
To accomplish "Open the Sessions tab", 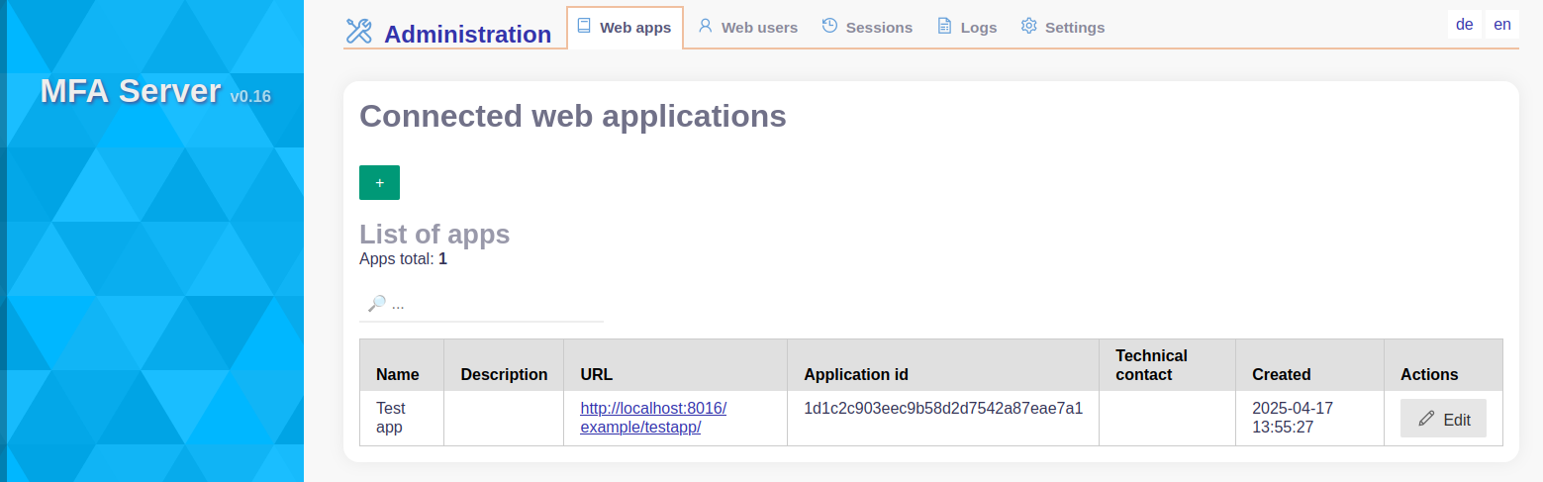I will click(867, 27).
